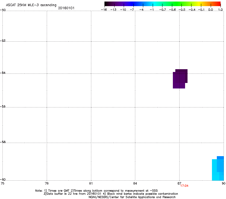Click the 'Data buffer is 22 hrs' note

click(x=111, y=194)
